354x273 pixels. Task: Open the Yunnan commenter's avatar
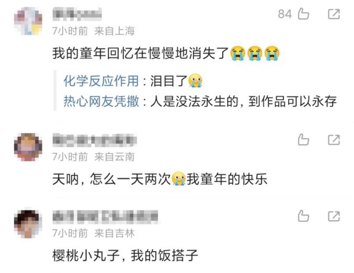pyautogui.click(x=28, y=147)
